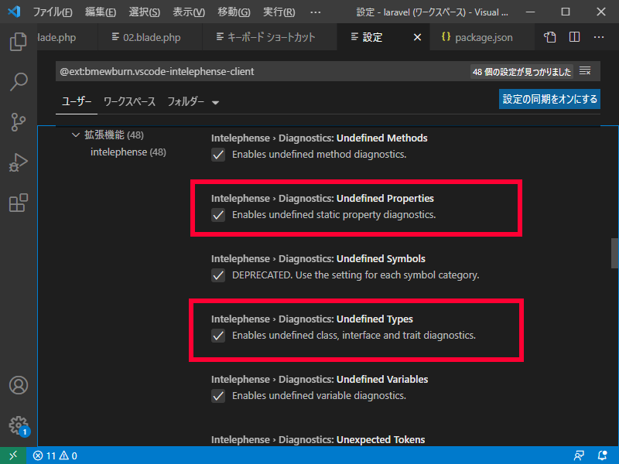Switch to 02.blade.php editor tab
The height and width of the screenshot is (464, 619).
(150, 37)
